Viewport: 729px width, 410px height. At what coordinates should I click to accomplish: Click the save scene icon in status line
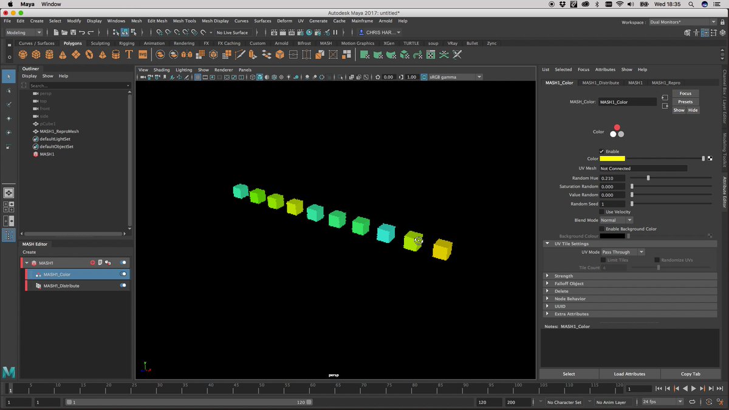pyautogui.click(x=72, y=32)
